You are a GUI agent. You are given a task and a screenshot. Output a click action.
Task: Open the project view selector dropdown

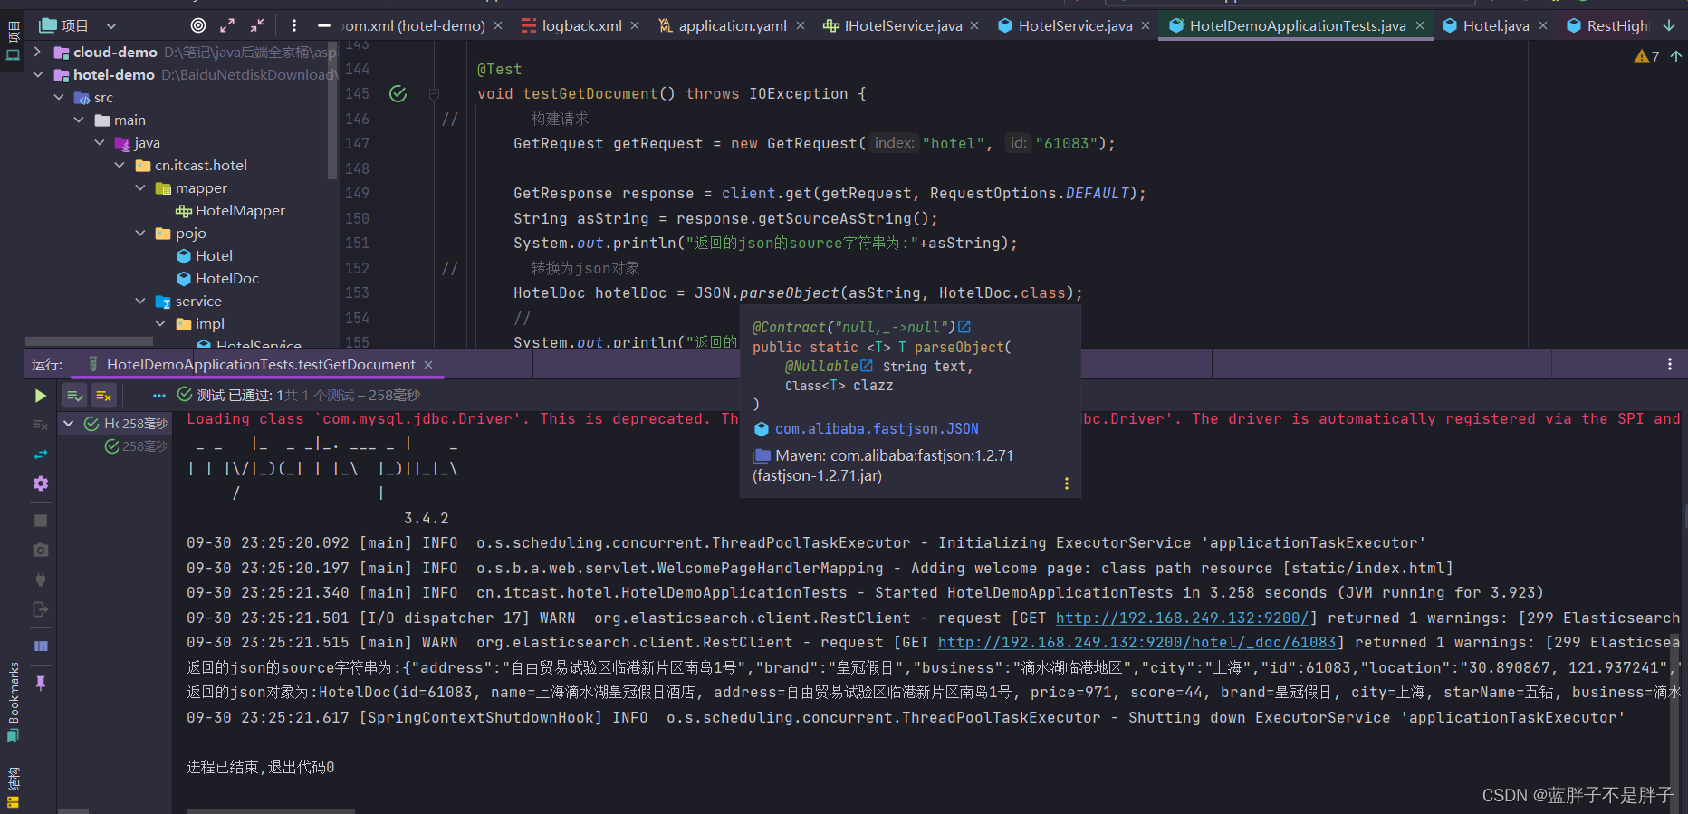tap(111, 26)
